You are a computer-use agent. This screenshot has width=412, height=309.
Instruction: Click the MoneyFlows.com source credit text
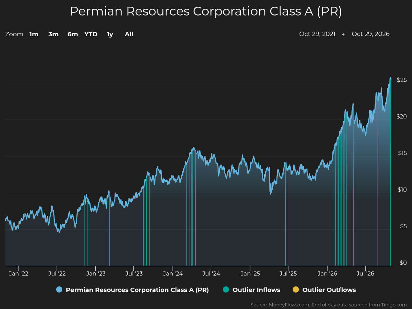[x=329, y=305]
